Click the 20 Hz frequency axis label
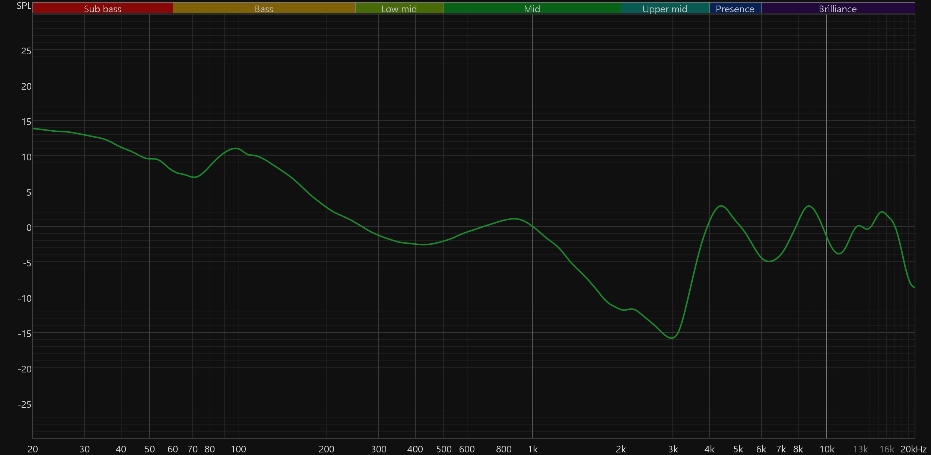This screenshot has height=455, width=931. tap(33, 449)
